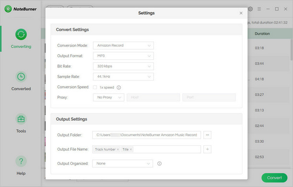
Task: Open the Sample Rate dropdown
Action: pos(124,77)
